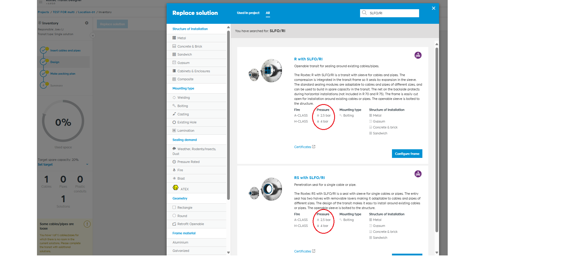Select the Metal structure filter

(182, 38)
